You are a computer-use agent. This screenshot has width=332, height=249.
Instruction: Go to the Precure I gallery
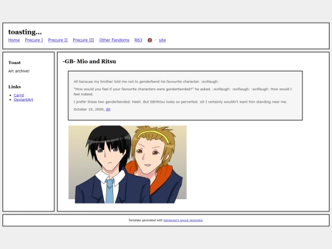pyautogui.click(x=34, y=40)
